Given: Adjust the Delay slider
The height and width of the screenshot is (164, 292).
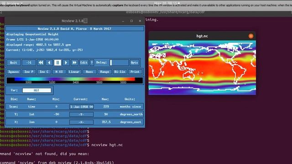Looking at the screenshot, I should [119, 63].
